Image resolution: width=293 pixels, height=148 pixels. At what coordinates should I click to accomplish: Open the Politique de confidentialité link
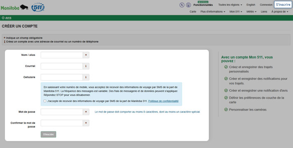click(x=163, y=101)
